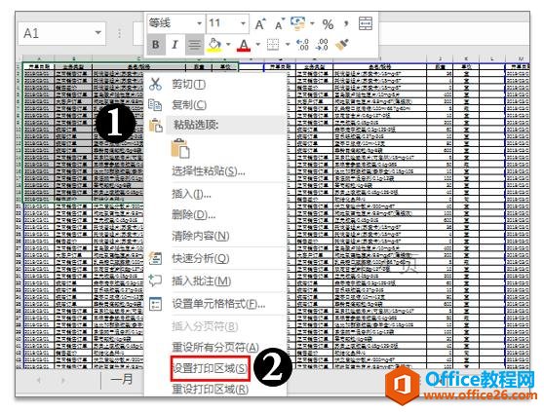Image resolution: width=544 pixels, height=412 pixels.
Task: Click the paste icon under 粘贴选项
Action: (180, 148)
